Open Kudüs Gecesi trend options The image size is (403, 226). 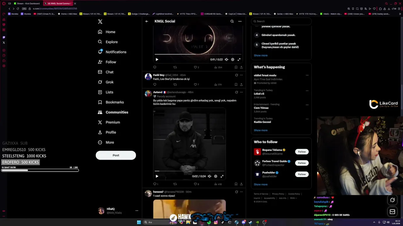click(x=307, y=119)
